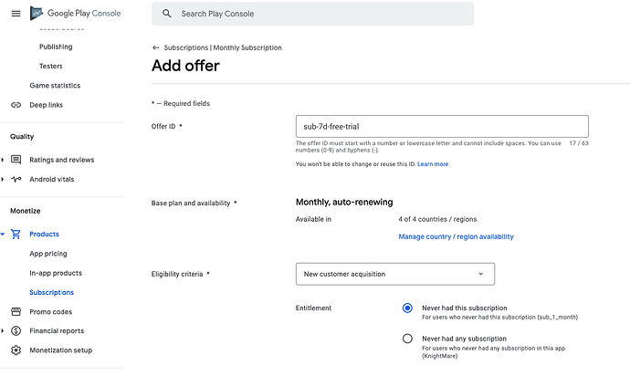Screen dimensions: 630x376
Task: Click the Offer ID text field
Action: pos(442,127)
